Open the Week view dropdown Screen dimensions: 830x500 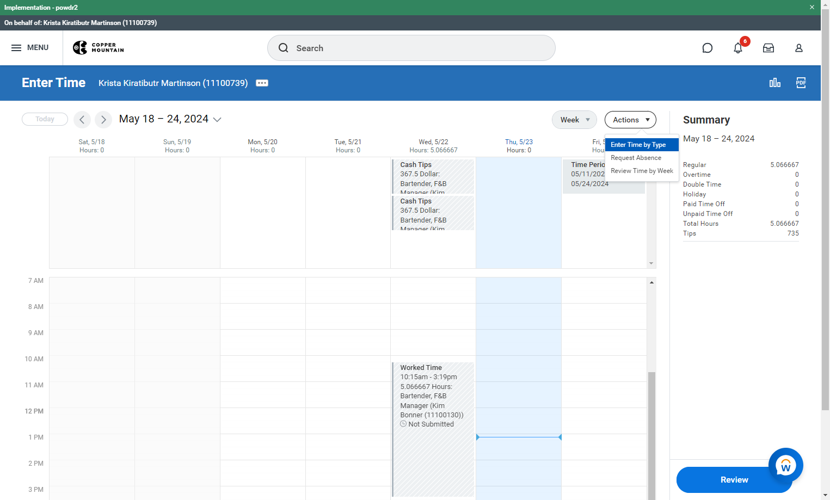[575, 120]
